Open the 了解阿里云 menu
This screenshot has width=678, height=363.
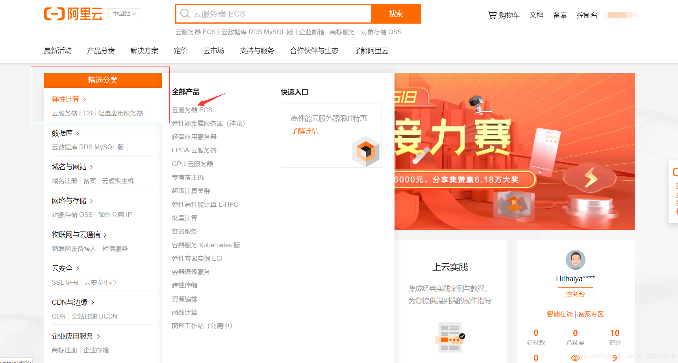pos(371,51)
